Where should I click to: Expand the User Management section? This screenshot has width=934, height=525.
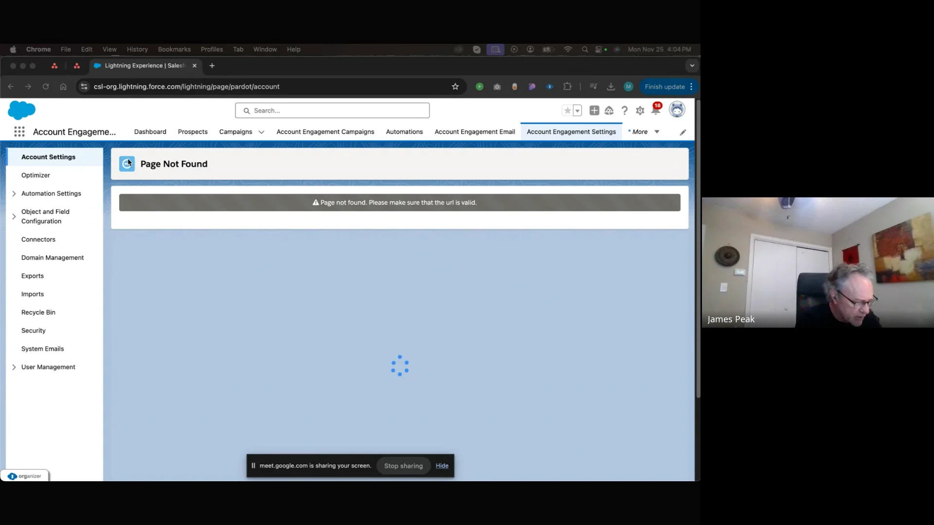click(x=14, y=367)
